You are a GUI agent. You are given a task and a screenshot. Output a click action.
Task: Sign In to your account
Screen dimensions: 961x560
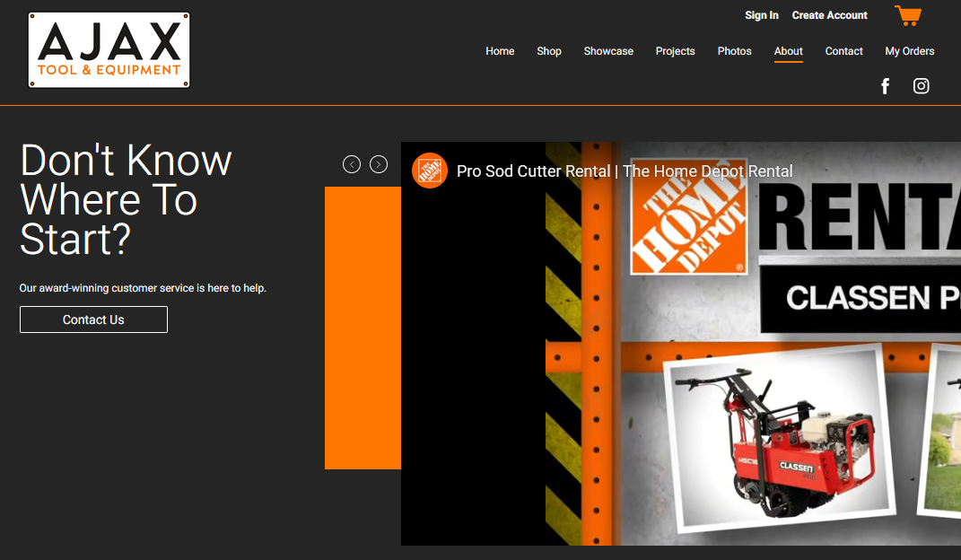click(x=762, y=14)
